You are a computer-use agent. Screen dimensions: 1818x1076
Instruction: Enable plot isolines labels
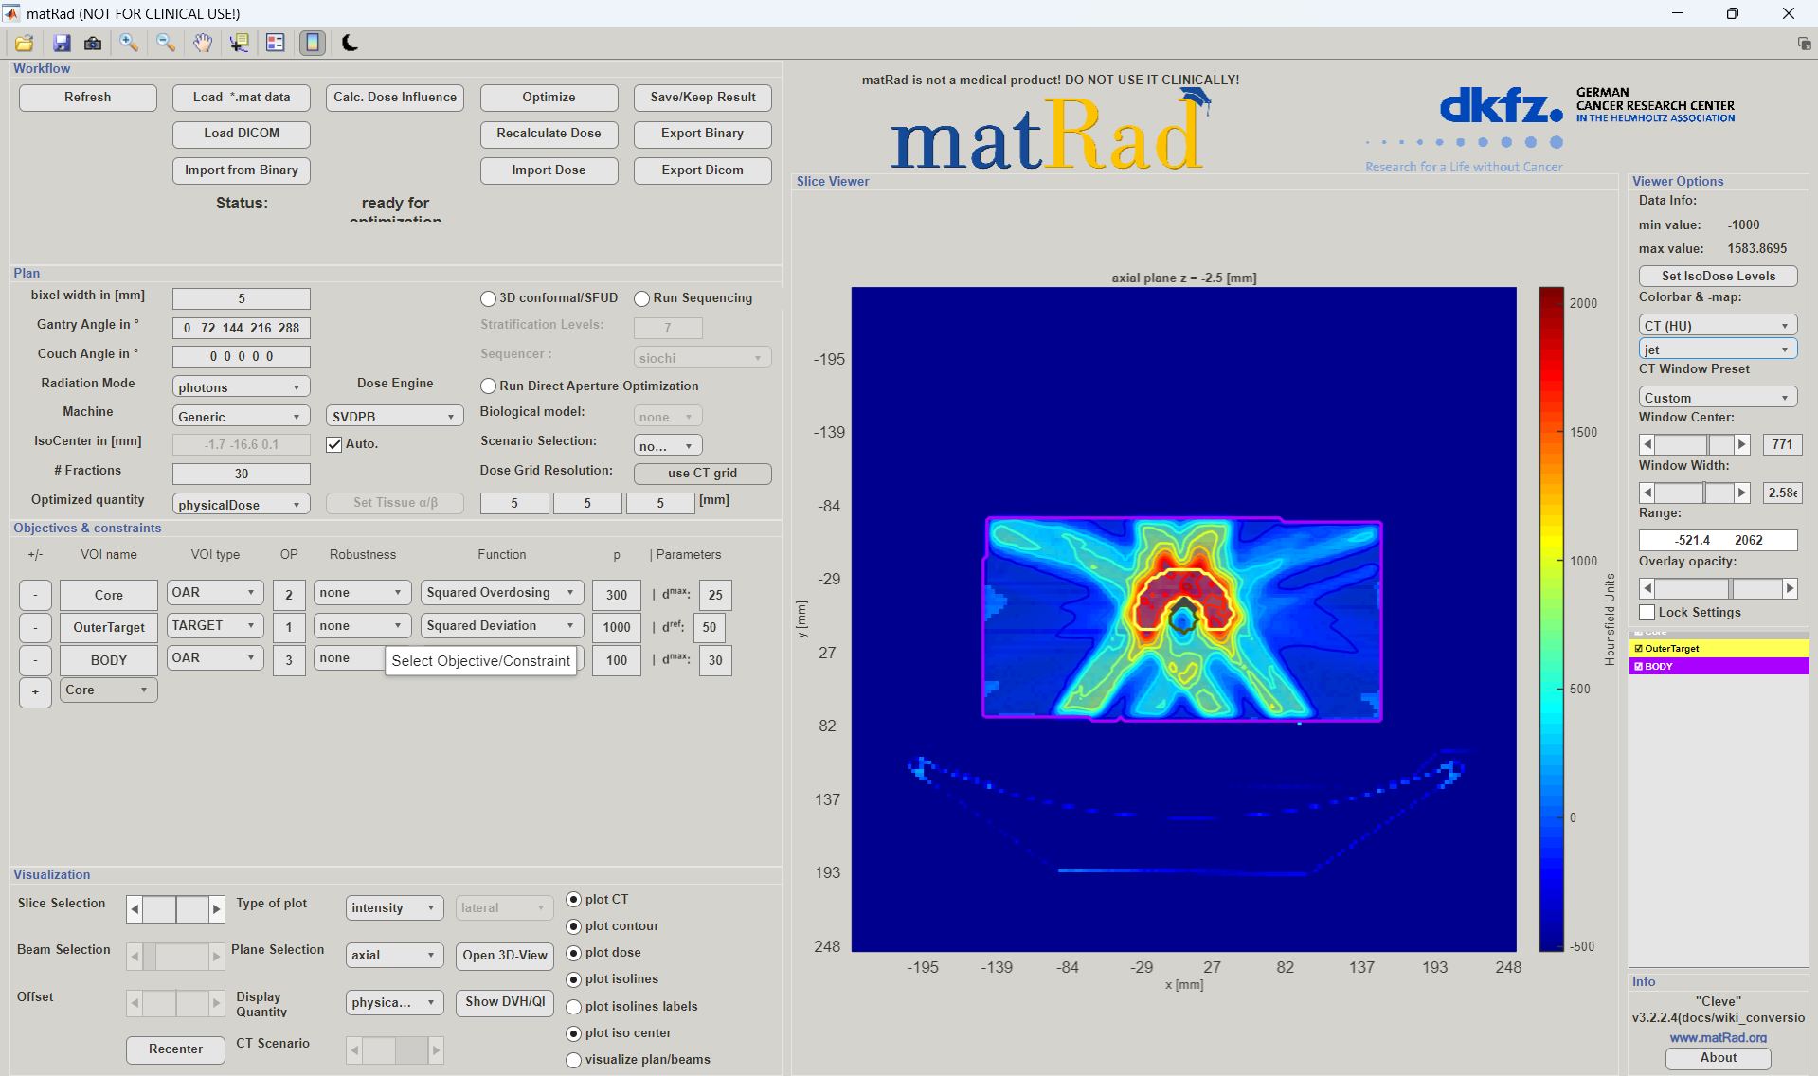573,1007
